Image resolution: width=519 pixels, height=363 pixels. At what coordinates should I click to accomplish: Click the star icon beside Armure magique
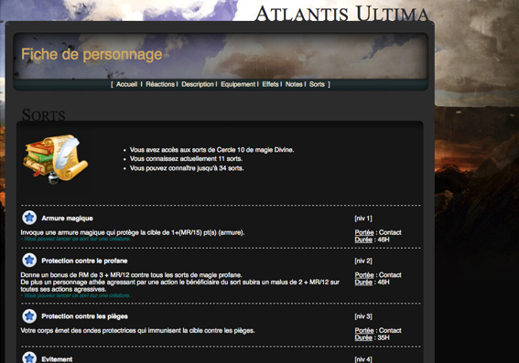(x=29, y=218)
